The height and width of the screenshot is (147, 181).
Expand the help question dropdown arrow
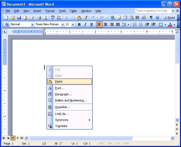[173, 11]
